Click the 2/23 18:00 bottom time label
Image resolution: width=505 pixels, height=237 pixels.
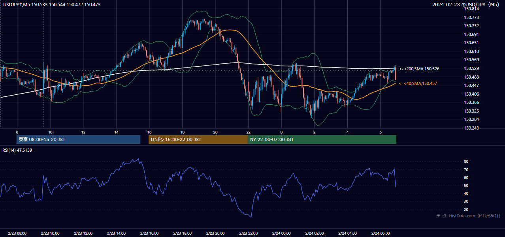[182, 233]
